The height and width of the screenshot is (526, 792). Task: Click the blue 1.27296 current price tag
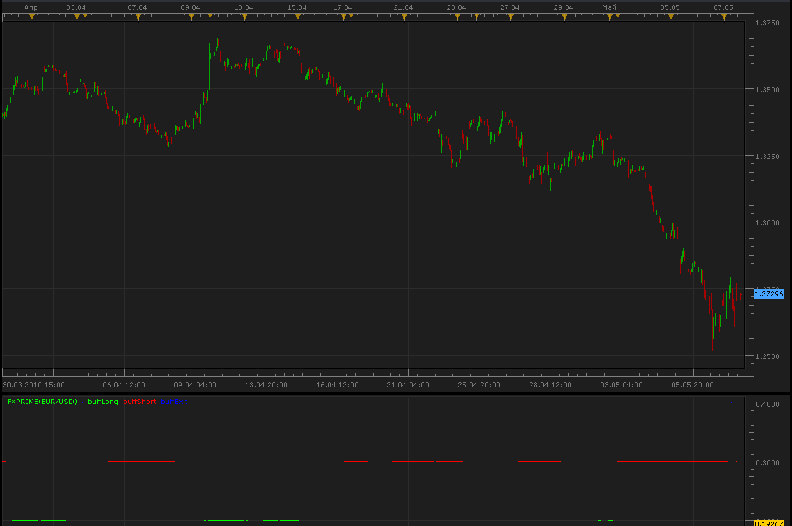[x=769, y=294]
